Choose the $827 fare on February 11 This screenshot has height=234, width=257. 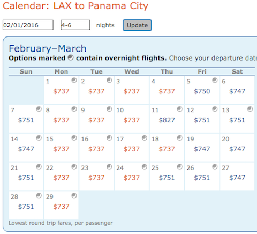point(167,120)
